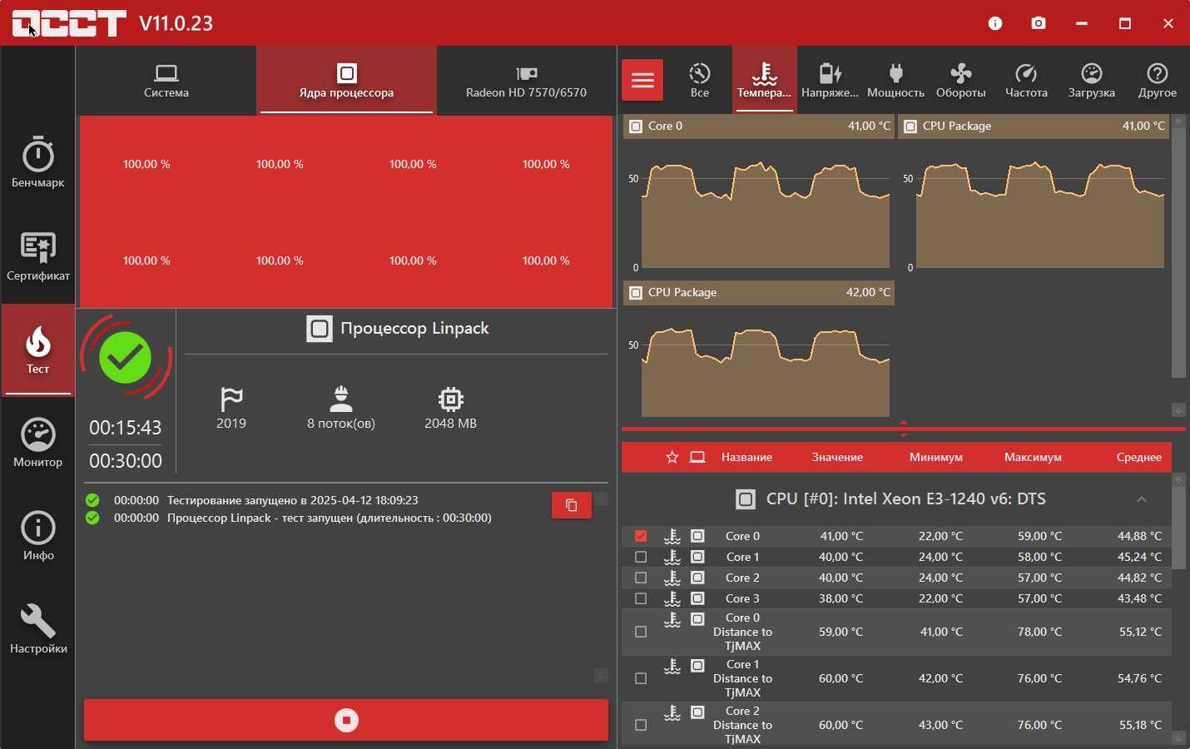Check the Core 3 sensor checkbox

click(x=641, y=598)
